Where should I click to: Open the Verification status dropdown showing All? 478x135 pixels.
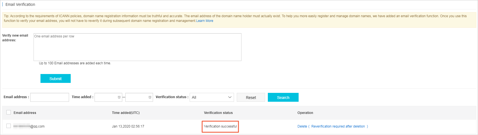click(x=212, y=97)
